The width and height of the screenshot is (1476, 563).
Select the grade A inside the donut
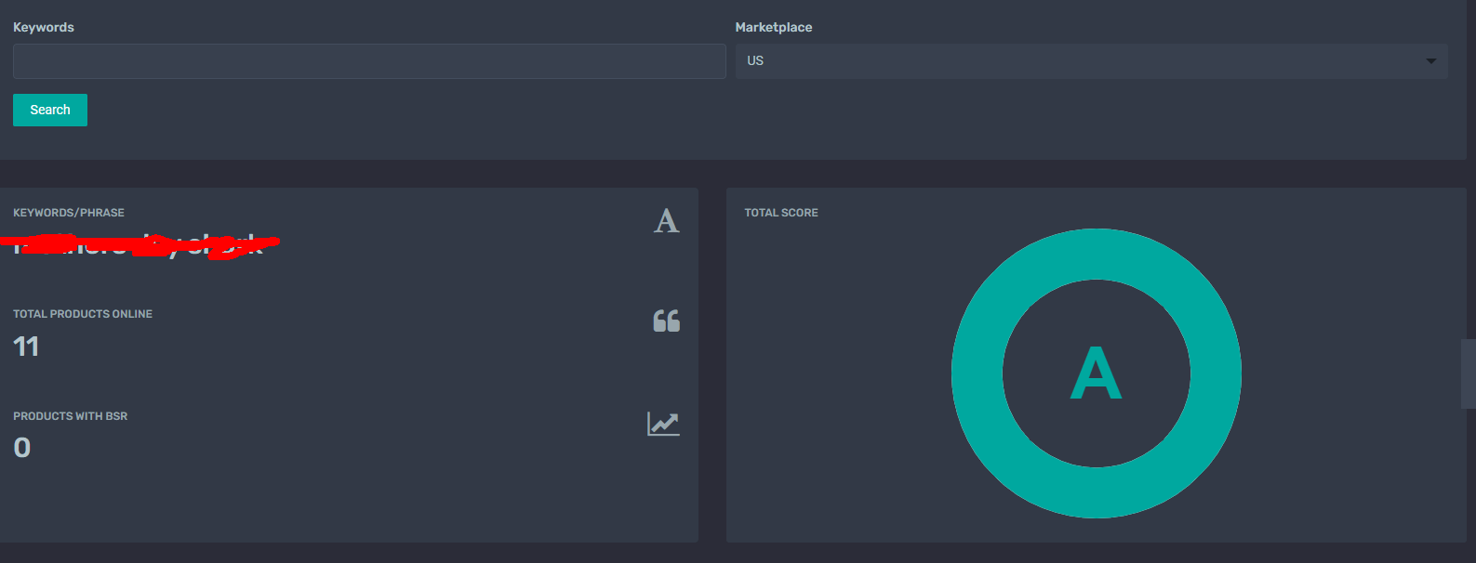(x=1096, y=373)
